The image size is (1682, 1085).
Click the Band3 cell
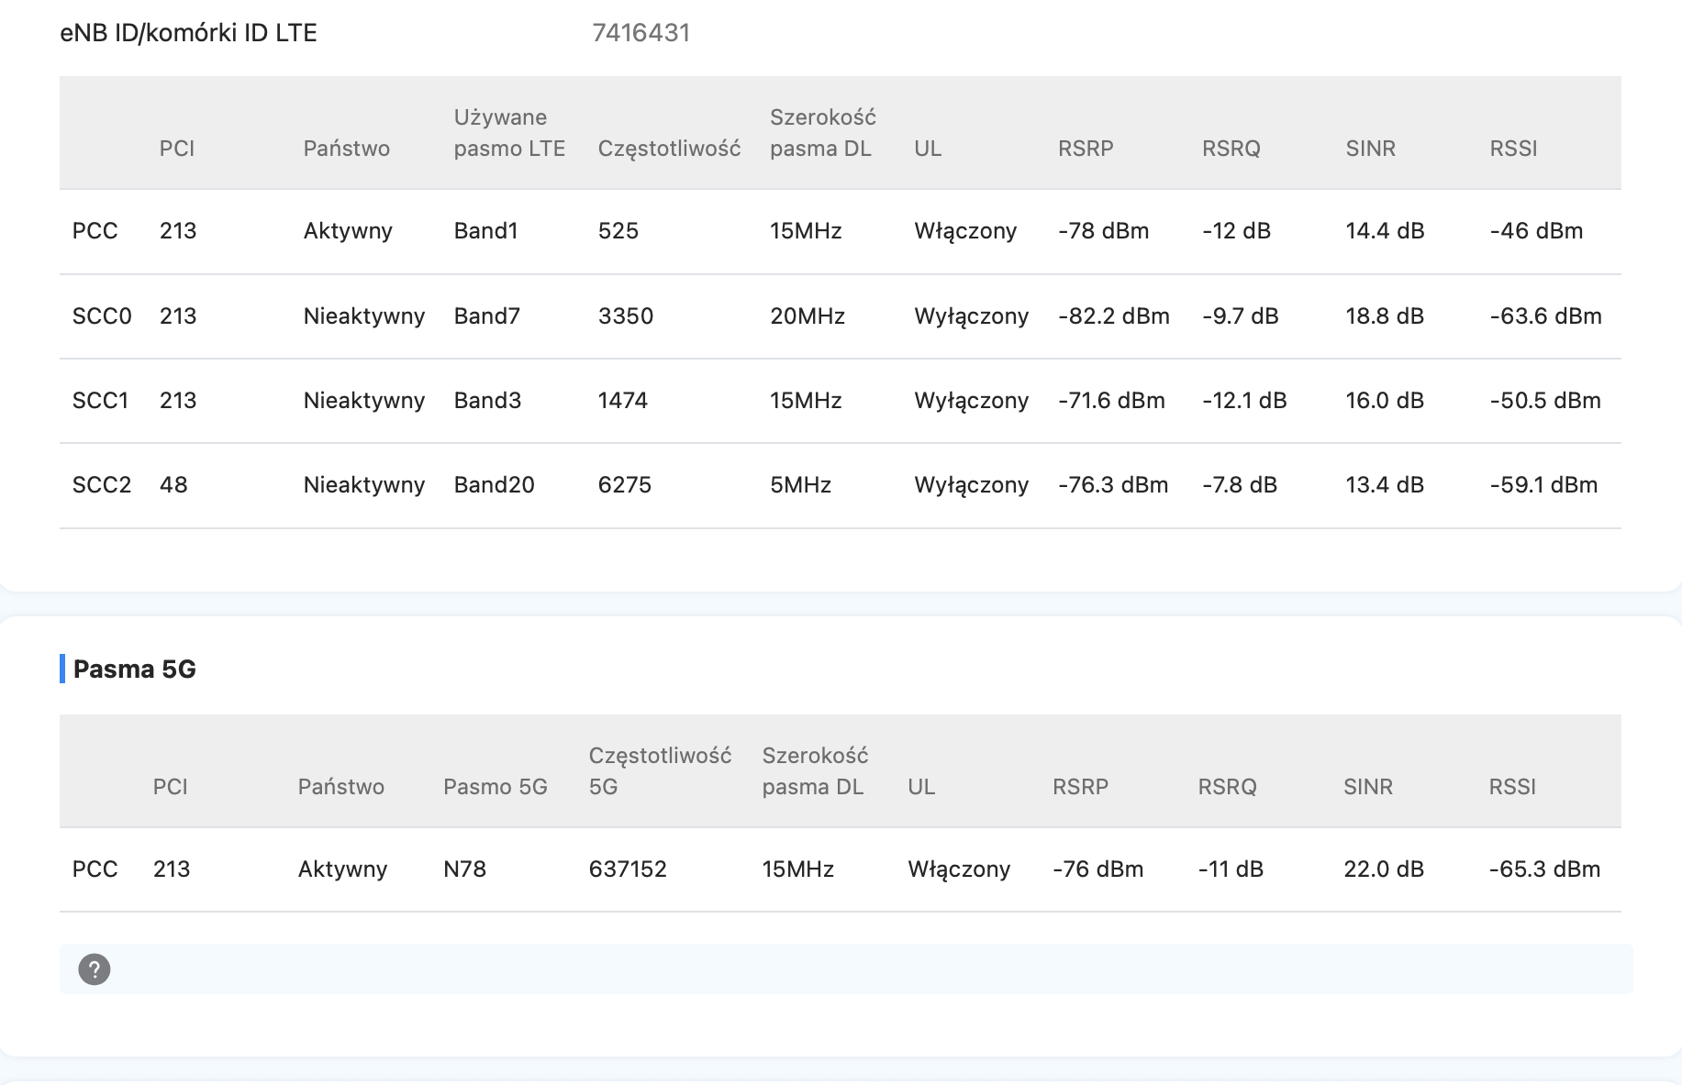pyautogui.click(x=487, y=401)
